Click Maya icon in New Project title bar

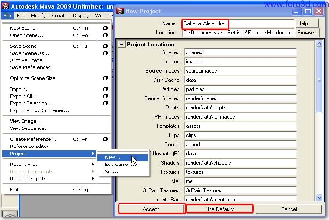(120, 11)
